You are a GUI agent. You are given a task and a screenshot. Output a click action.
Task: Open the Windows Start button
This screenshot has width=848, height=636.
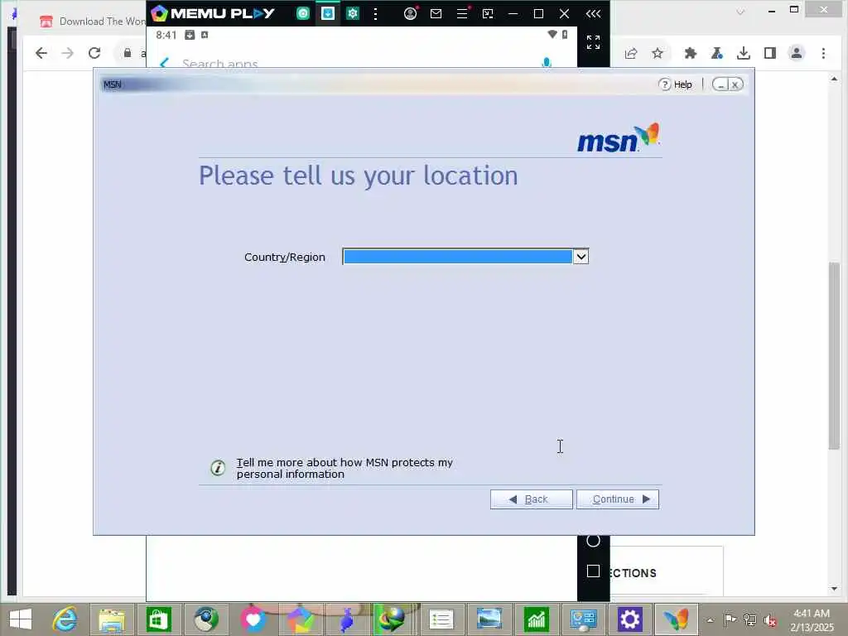[21, 619]
